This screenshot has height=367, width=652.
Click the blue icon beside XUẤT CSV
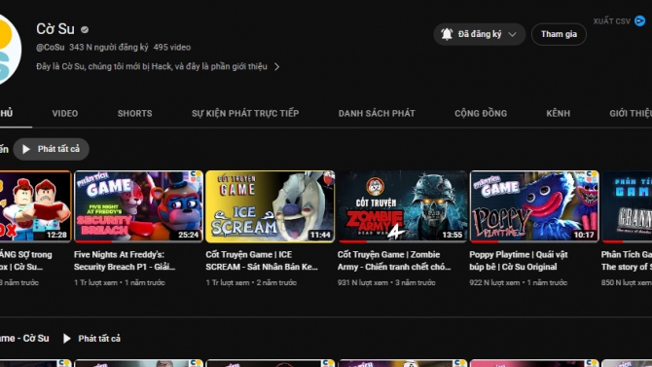pyautogui.click(x=640, y=20)
